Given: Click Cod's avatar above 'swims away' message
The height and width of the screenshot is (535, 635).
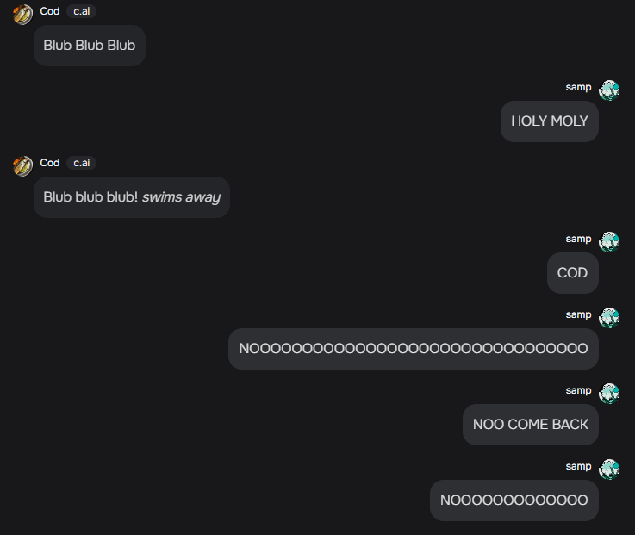Looking at the screenshot, I should point(22,166).
